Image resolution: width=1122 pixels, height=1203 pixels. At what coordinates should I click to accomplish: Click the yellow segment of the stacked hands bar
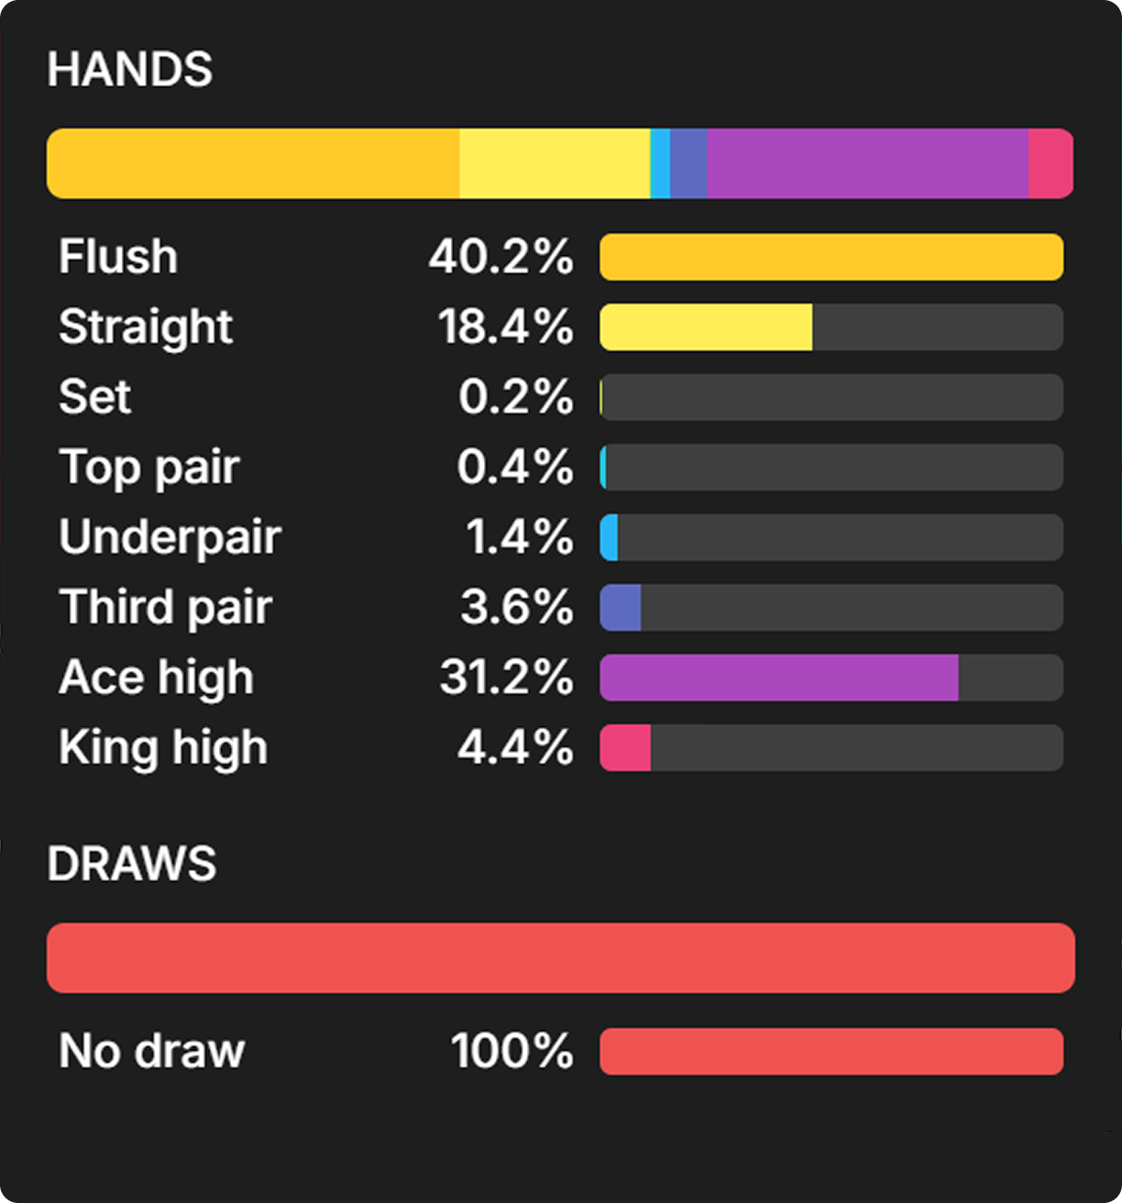click(555, 163)
